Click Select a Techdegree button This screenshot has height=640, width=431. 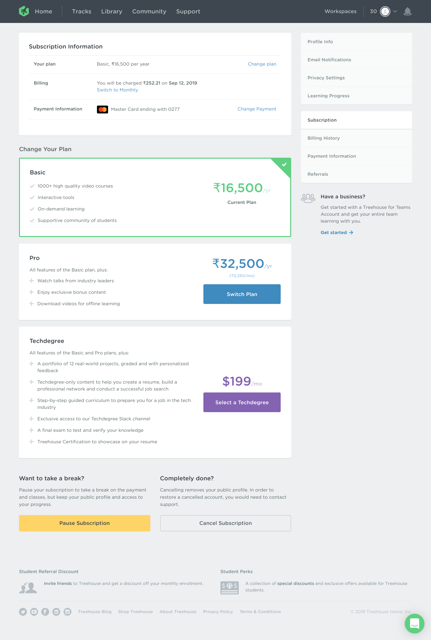point(242,402)
